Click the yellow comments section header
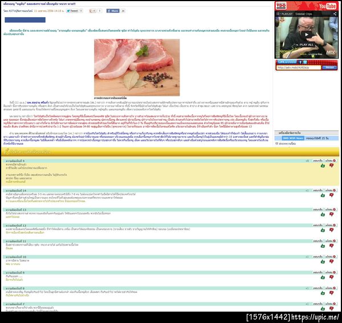The height and width of the screenshot is (323, 342). (x=170, y=152)
